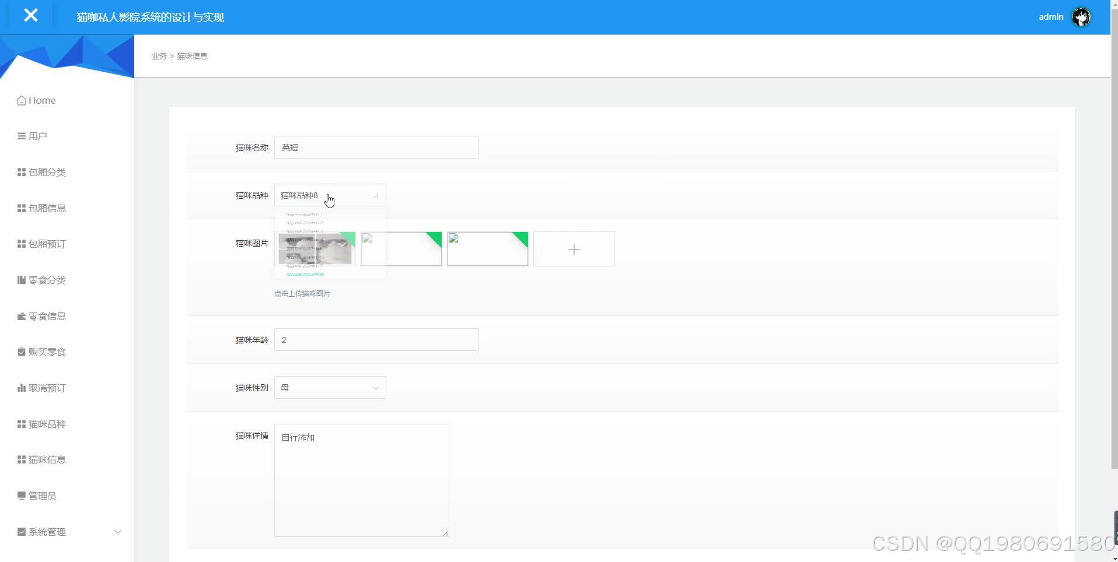Open the admin avatar picture
The width and height of the screenshot is (1118, 562).
pyautogui.click(x=1081, y=17)
